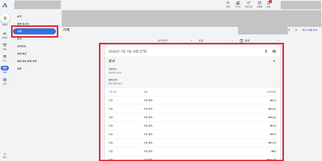Click 무효 클릭 in the -₩4,323 row
Image resolution: width=322 pixels, height=161 pixels.
(x=148, y=117)
